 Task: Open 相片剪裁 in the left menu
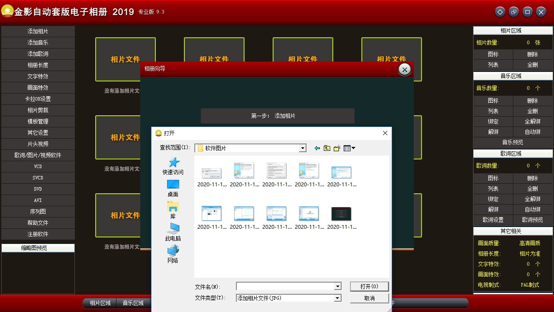point(38,110)
